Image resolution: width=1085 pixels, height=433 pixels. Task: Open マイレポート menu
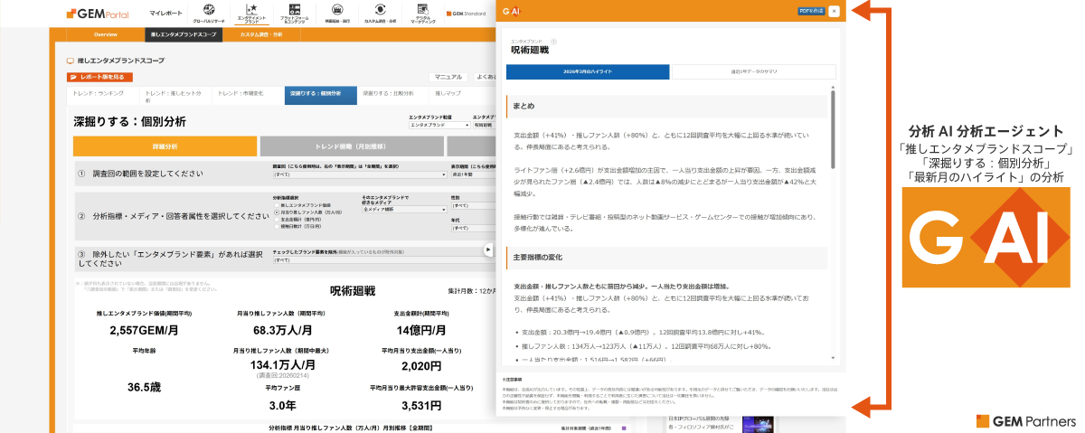(164, 15)
